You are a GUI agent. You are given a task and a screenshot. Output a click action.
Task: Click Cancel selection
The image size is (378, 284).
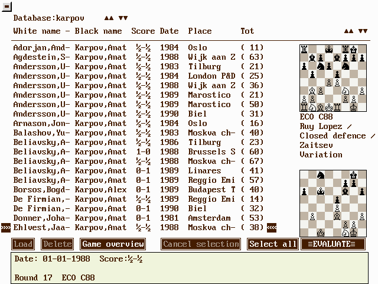201,244
